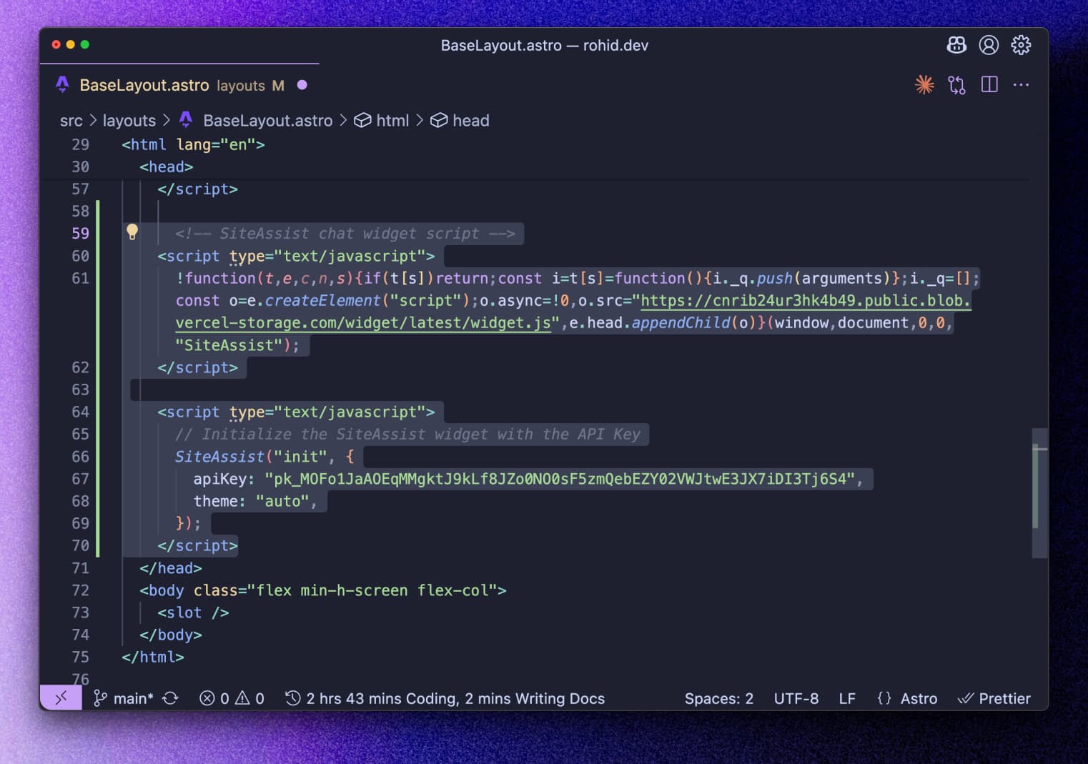Open GitHub Copilot chat from the title bar
This screenshot has height=764, width=1088.
coord(956,44)
